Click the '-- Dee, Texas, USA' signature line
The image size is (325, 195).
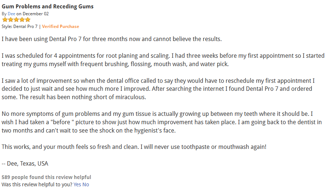(x=25, y=163)
